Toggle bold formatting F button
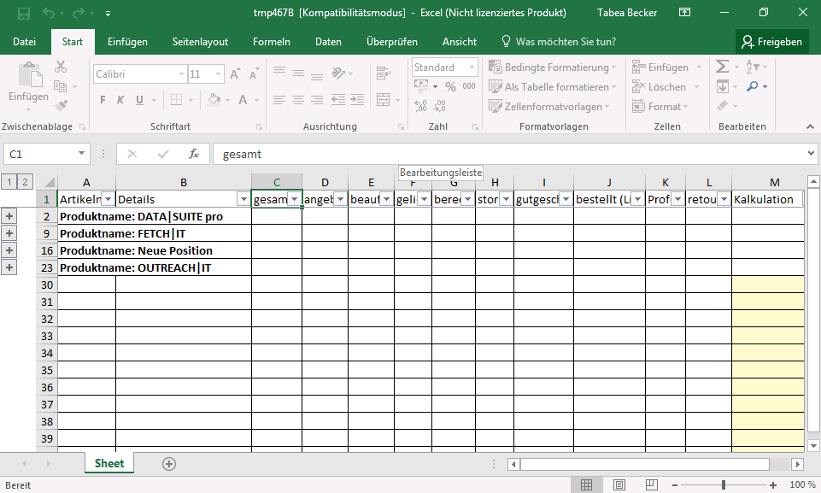This screenshot has height=493, width=821. pyautogui.click(x=103, y=100)
